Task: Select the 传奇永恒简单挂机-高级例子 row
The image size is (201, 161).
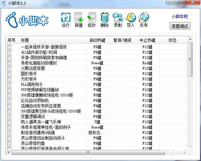Action: (46, 127)
